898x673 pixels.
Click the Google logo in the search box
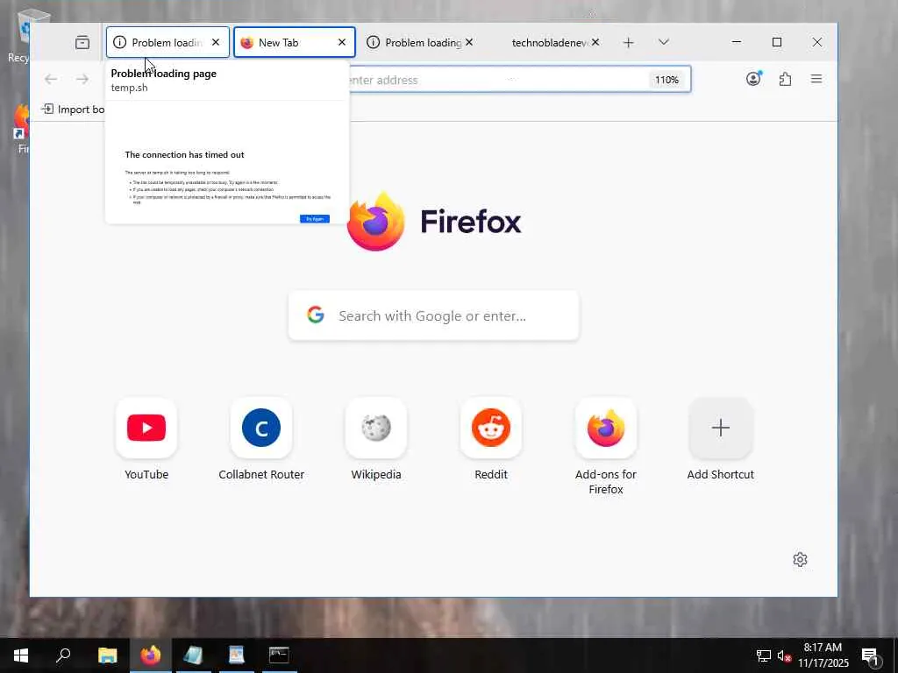pos(316,315)
